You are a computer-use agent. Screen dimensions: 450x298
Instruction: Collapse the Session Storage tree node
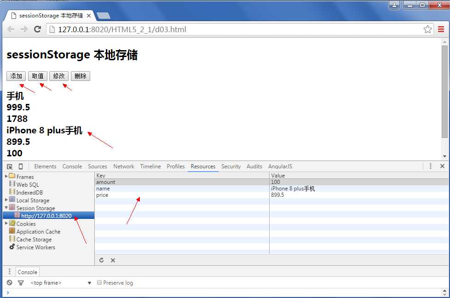tap(6, 207)
